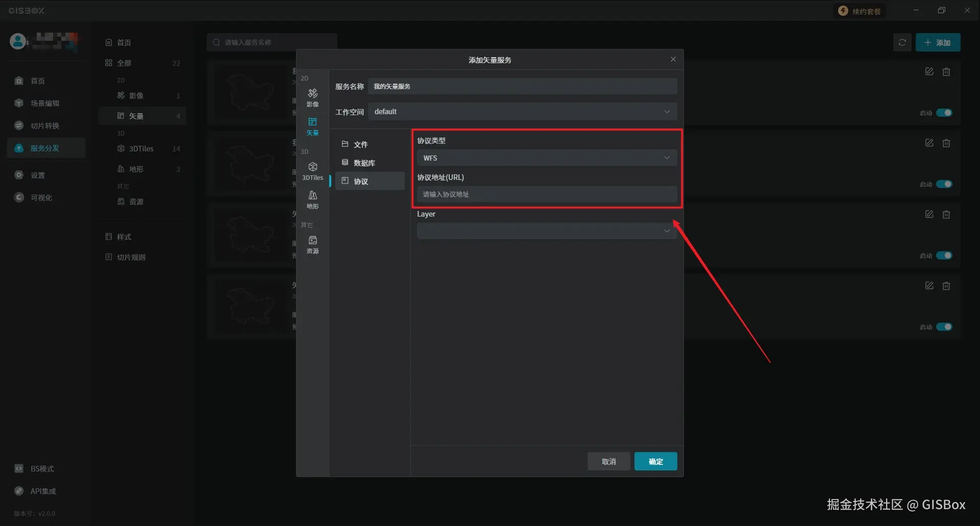This screenshot has height=526, width=980.
Task: Click the 取消 button
Action: tap(609, 461)
